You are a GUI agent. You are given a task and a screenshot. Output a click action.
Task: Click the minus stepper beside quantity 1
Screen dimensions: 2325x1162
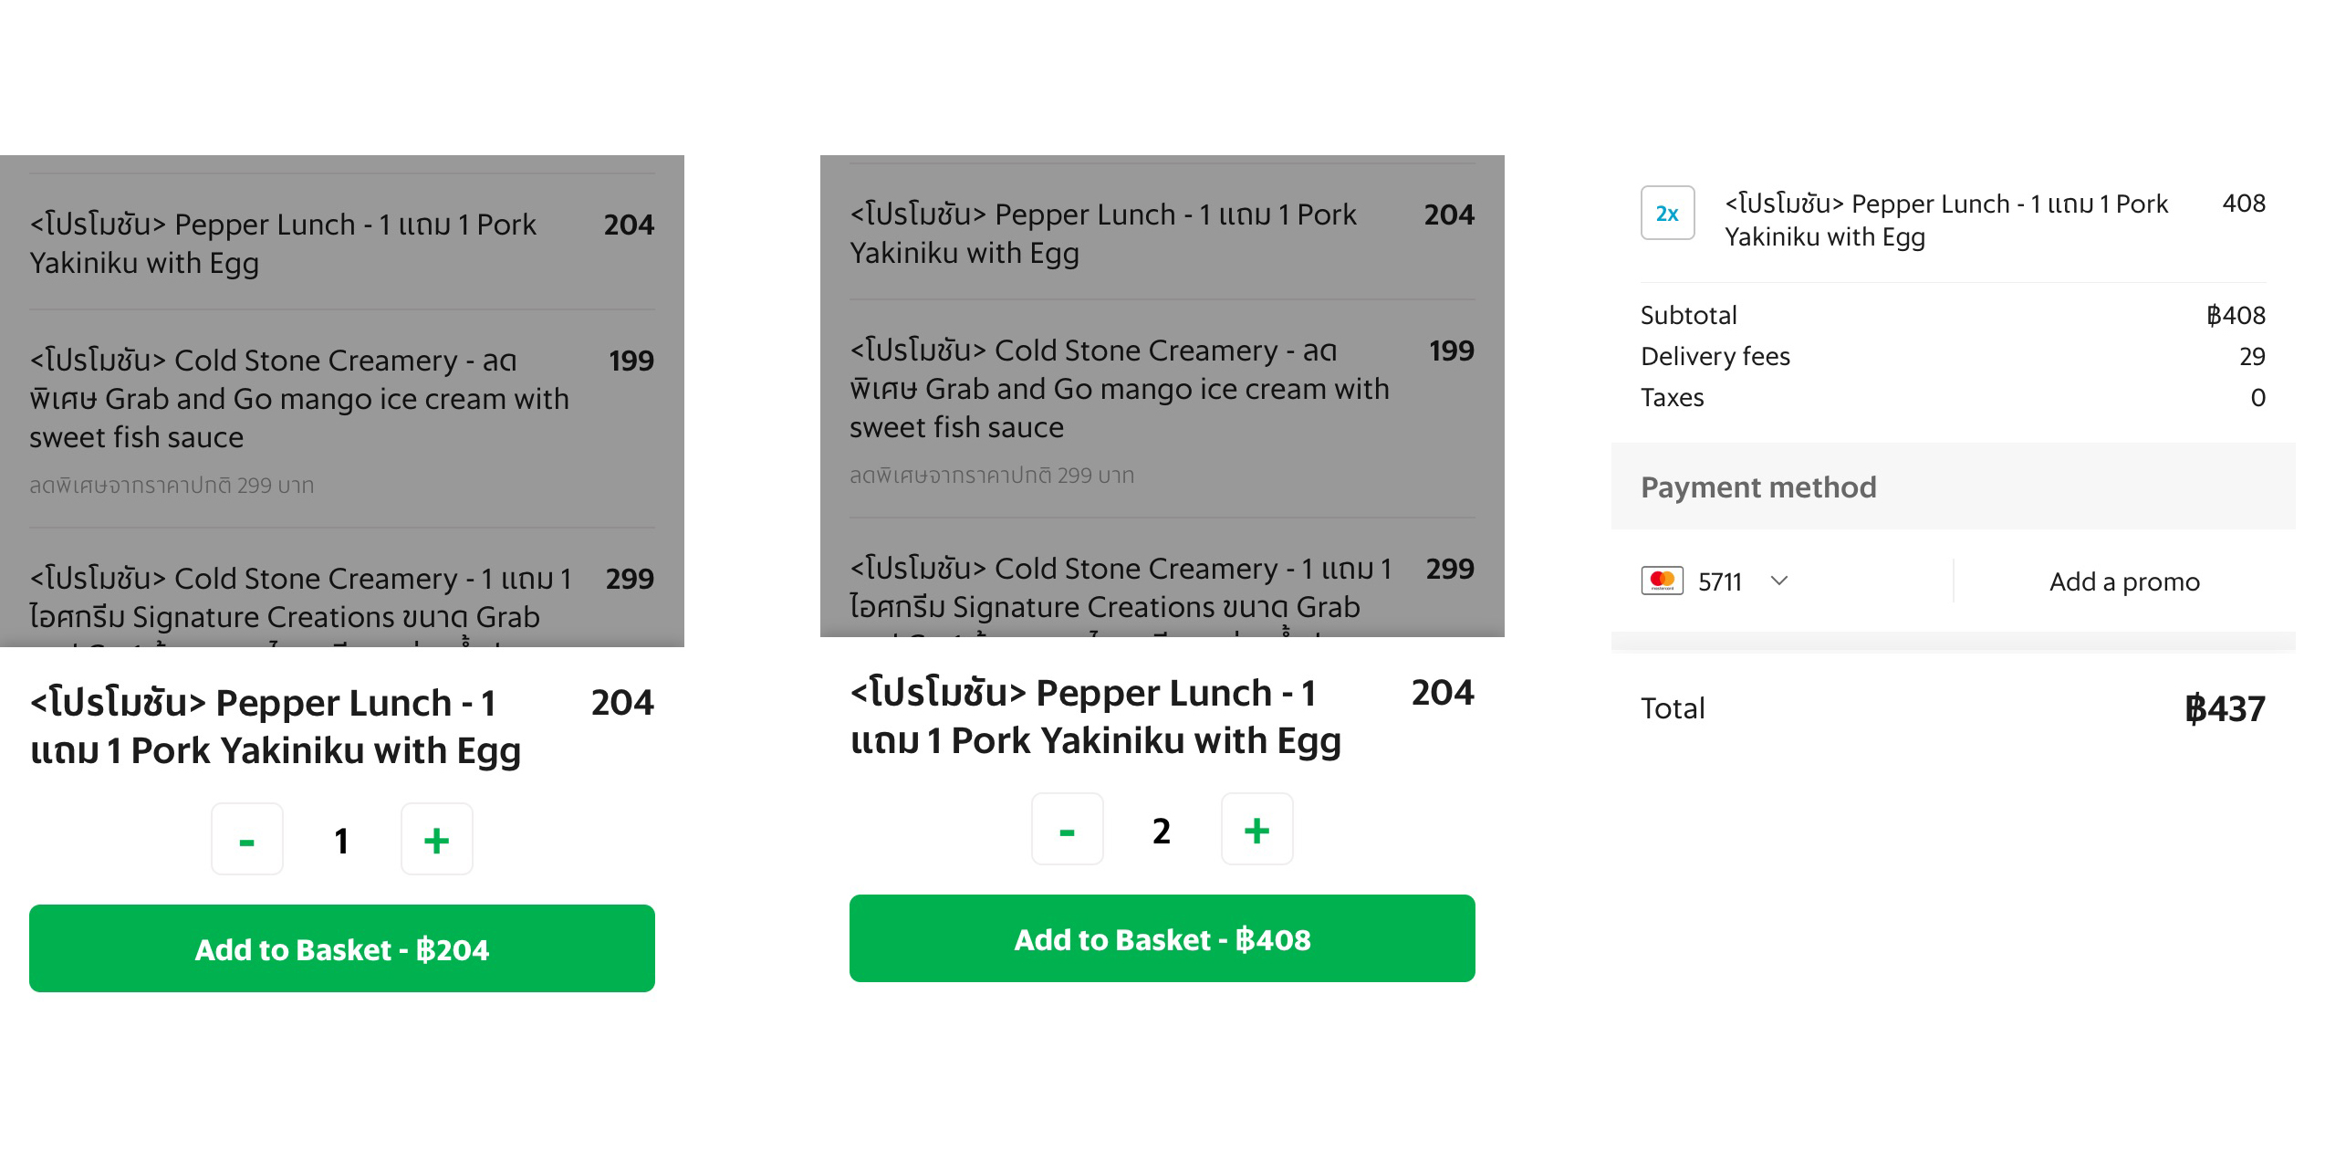coord(247,840)
